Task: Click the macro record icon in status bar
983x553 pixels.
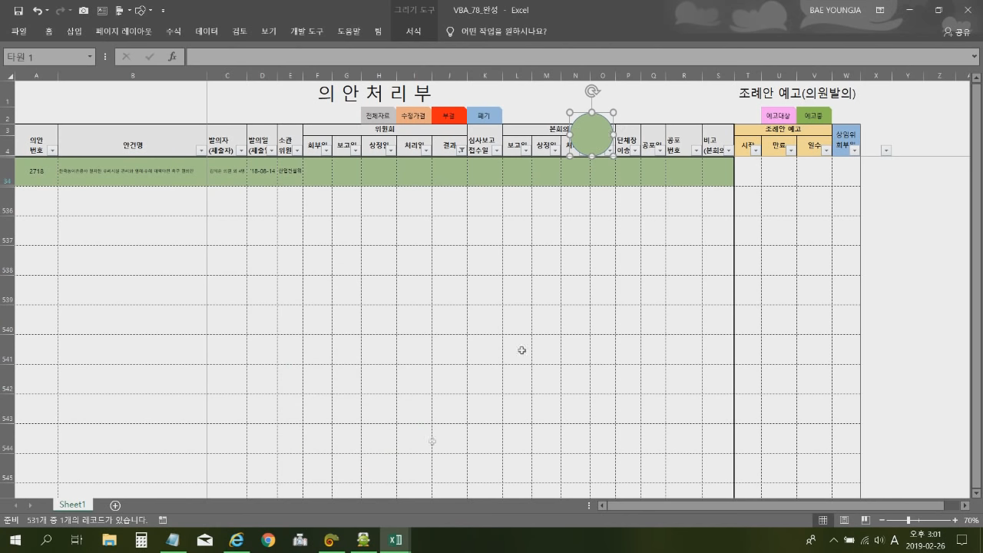Action: point(163,520)
